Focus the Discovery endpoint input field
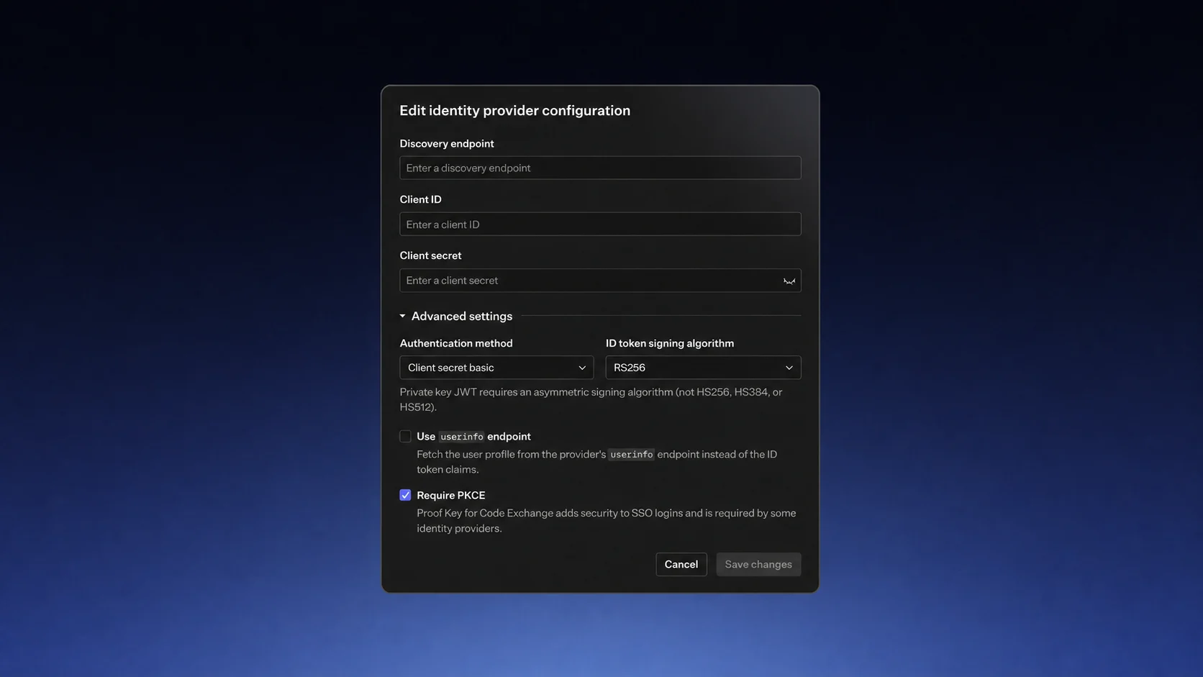The image size is (1203, 677). (x=600, y=168)
